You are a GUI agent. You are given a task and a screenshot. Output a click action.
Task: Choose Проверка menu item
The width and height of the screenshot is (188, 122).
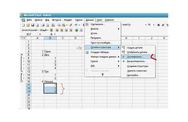coord(102,38)
